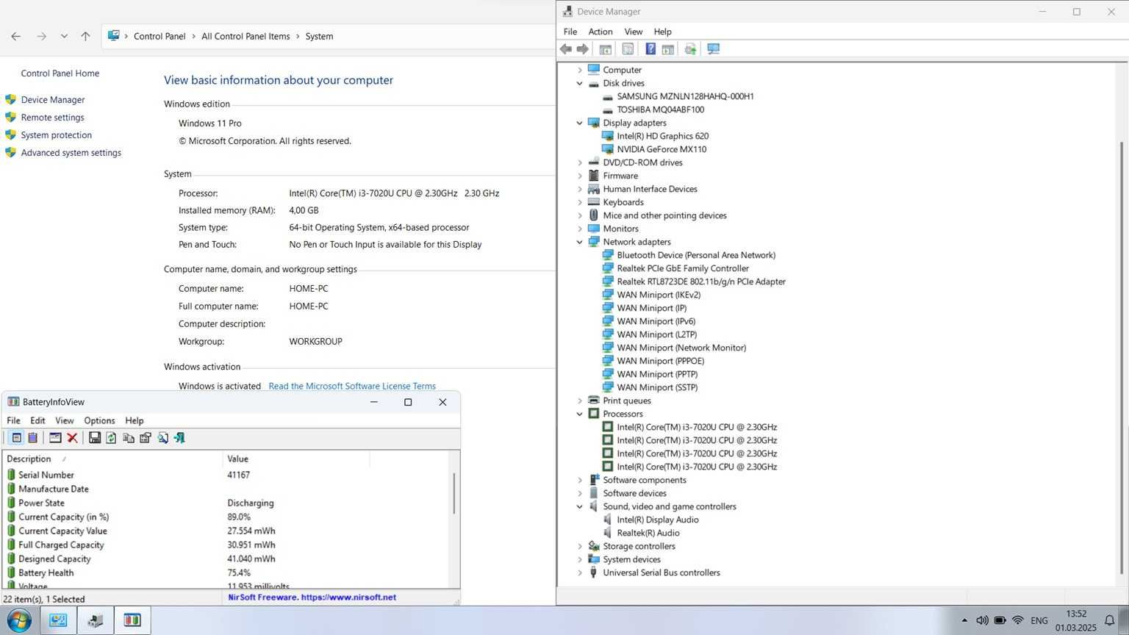Click Control Panel Home link
The width and height of the screenshot is (1129, 635).
(x=60, y=73)
